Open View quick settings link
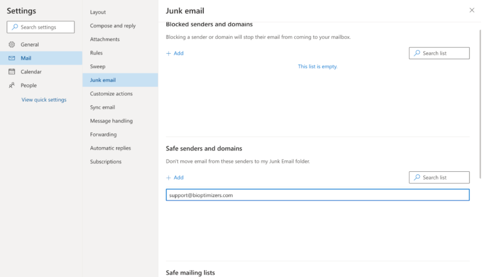Image resolution: width=484 pixels, height=277 pixels. pyautogui.click(x=44, y=100)
